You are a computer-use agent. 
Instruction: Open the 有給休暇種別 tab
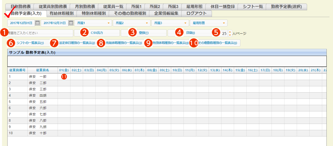[61, 13]
